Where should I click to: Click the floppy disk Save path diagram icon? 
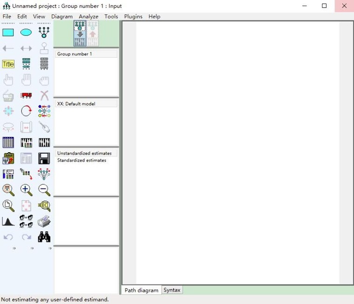44,158
